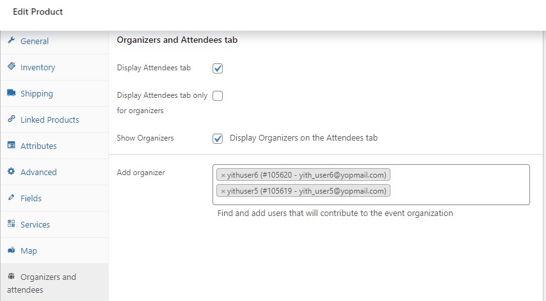Click the Fields pencil icon

point(11,198)
